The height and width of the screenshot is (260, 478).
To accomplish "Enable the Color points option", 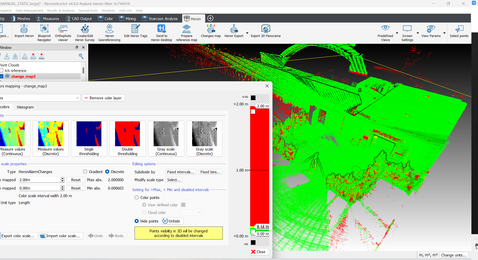I will (137, 198).
